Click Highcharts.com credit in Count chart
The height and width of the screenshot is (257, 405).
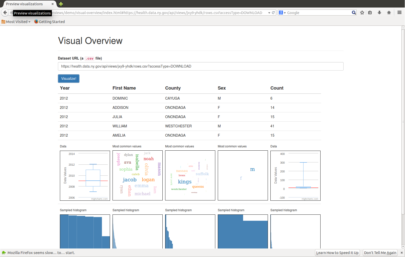point(310,199)
